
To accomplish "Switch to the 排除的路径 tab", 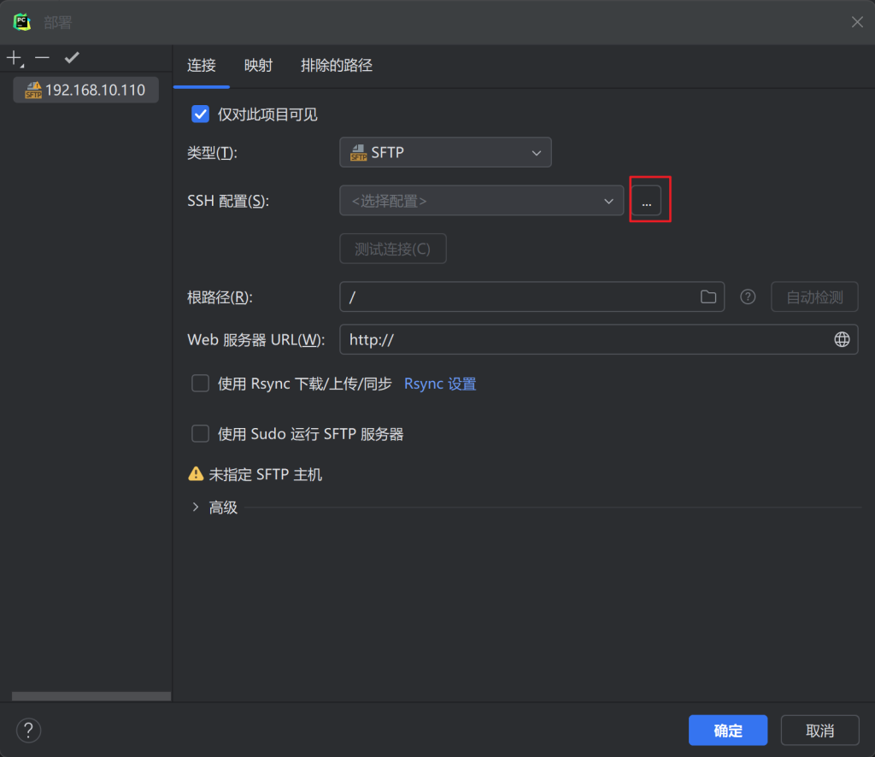I will click(336, 66).
